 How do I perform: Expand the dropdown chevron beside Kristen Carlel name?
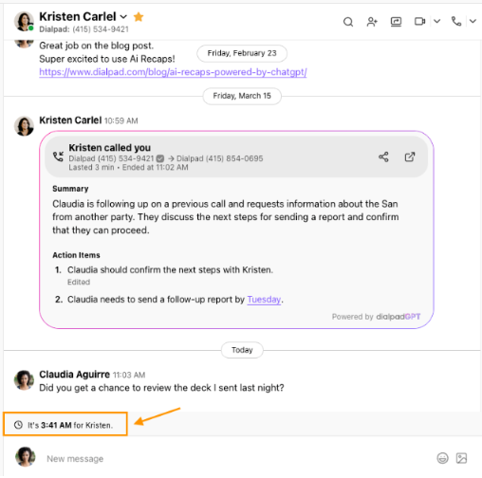point(123,17)
